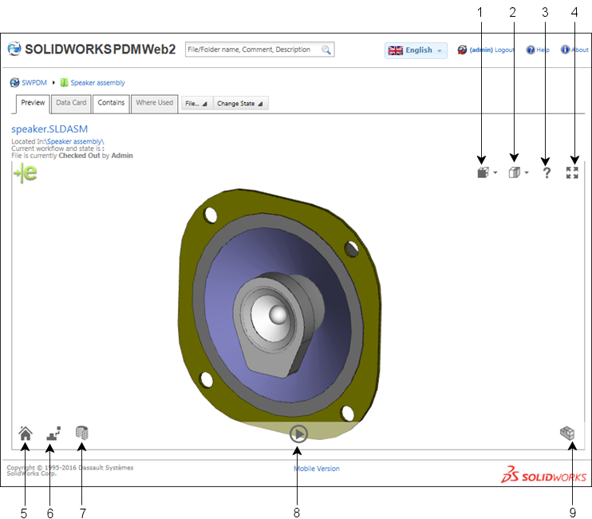This screenshot has height=519, width=592.
Task: Switch to the Data Card tab
Action: coord(71,103)
